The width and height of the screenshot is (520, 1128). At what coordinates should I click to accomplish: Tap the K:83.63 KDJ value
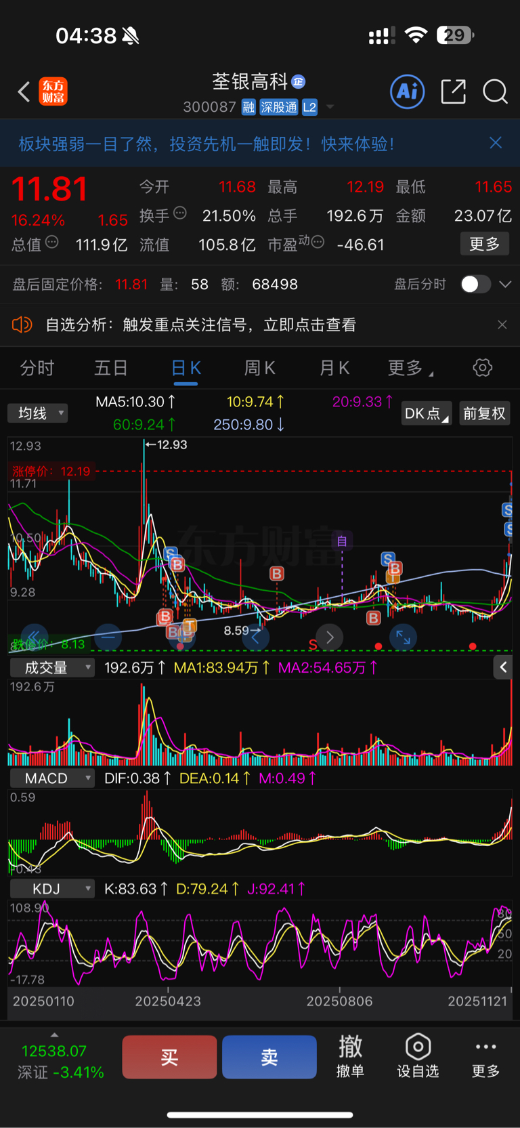point(136,889)
